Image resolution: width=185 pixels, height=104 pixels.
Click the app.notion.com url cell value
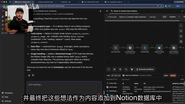click(157, 89)
